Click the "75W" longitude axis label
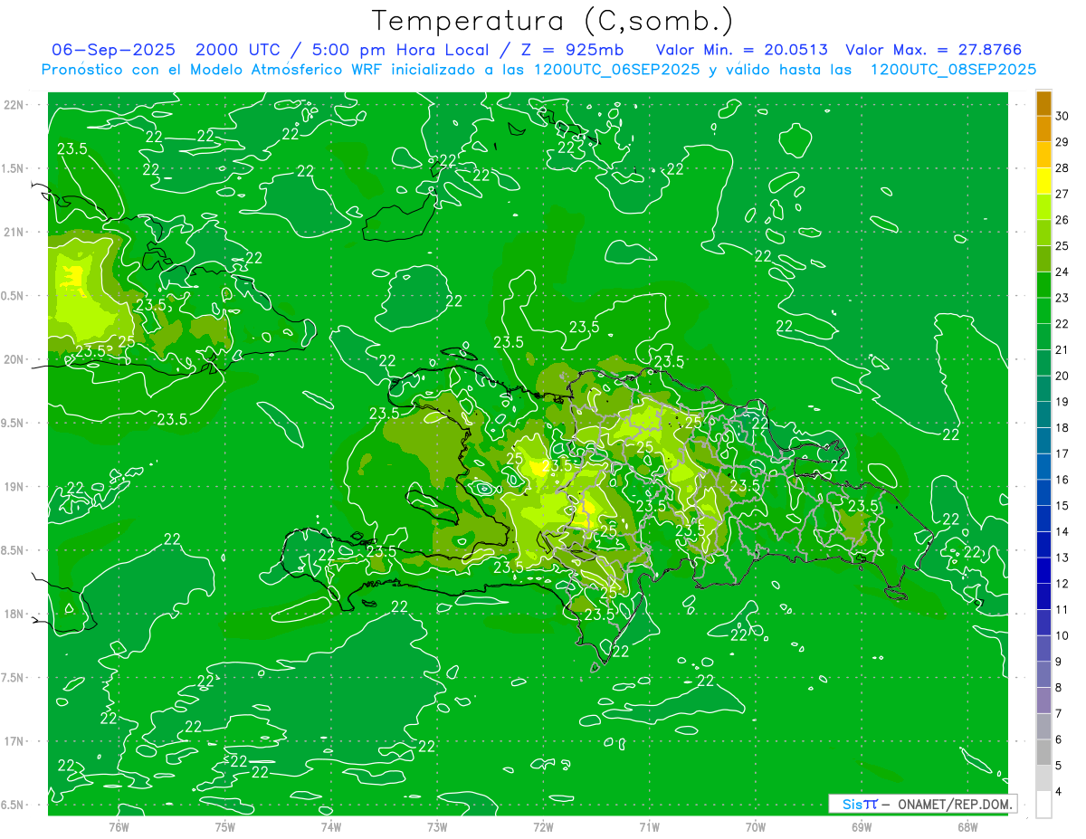This screenshot has width=1086, height=839. (x=224, y=826)
